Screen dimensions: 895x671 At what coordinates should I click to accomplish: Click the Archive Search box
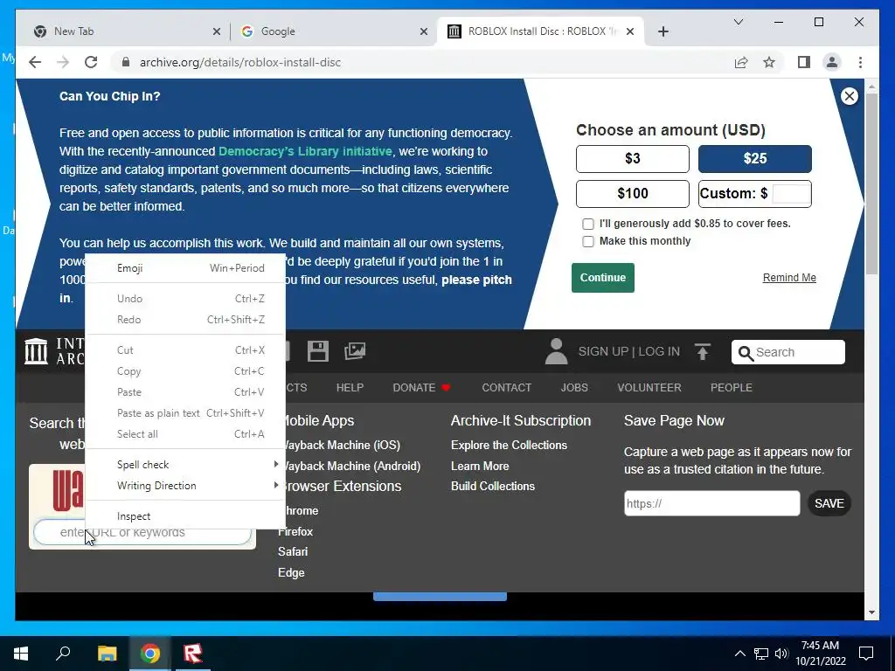coord(787,352)
